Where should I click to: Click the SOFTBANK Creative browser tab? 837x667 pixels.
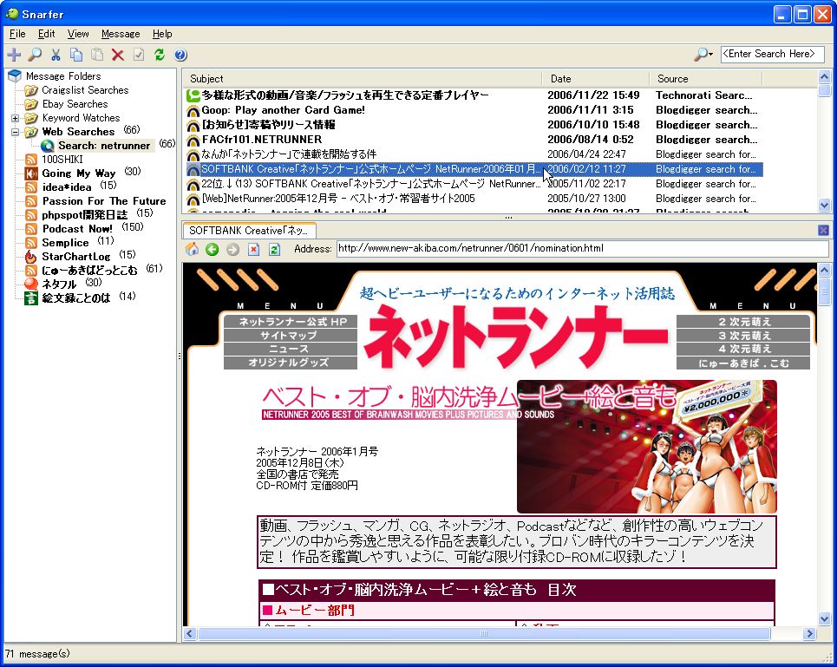[249, 231]
